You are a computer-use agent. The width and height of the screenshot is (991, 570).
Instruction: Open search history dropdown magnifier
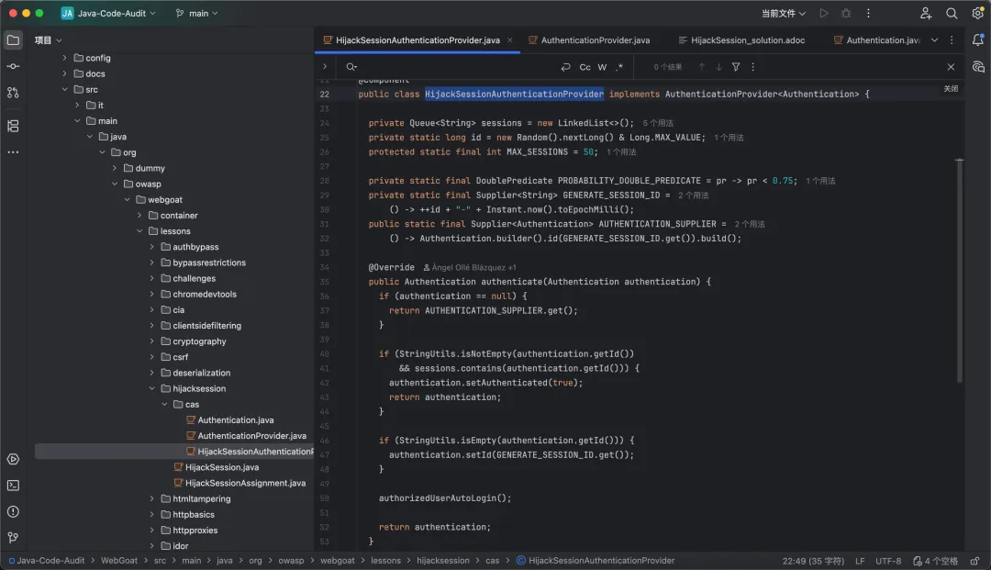coord(351,67)
